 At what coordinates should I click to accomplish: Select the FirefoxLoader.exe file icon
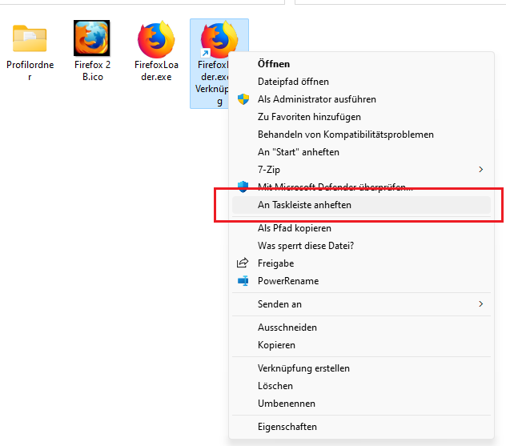click(156, 38)
